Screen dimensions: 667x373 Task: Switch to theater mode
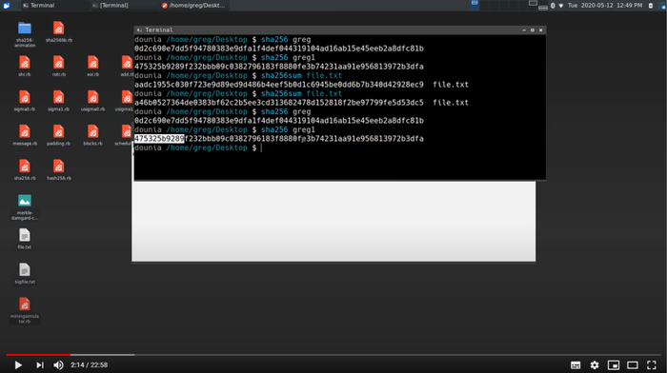633,365
